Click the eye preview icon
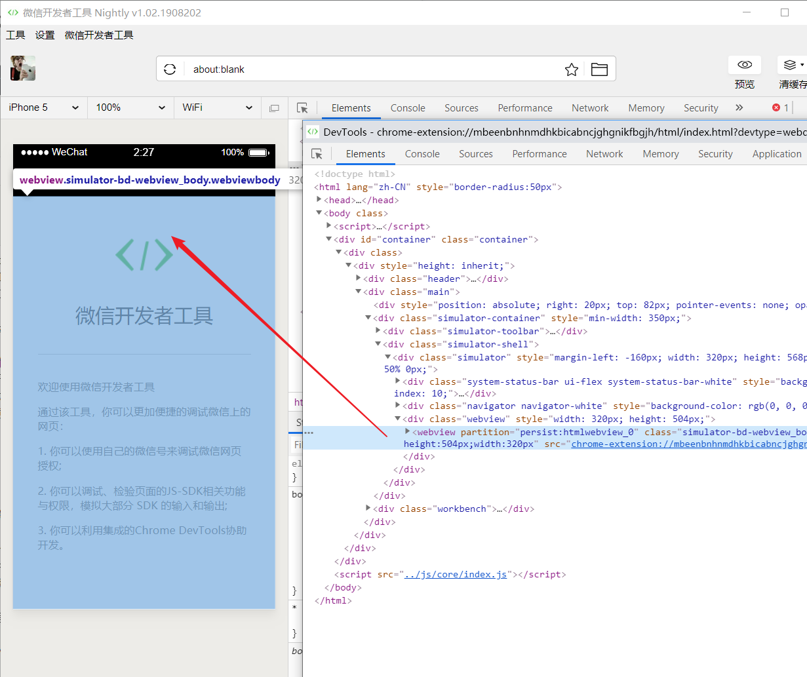 click(x=745, y=64)
